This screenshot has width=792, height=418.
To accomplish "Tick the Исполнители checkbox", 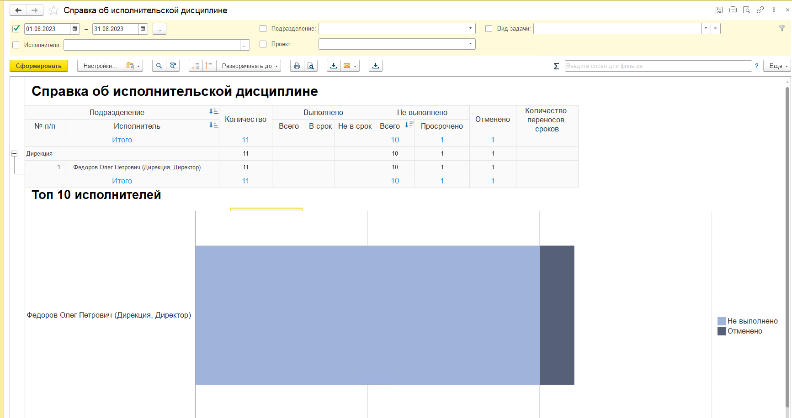I will coord(16,45).
